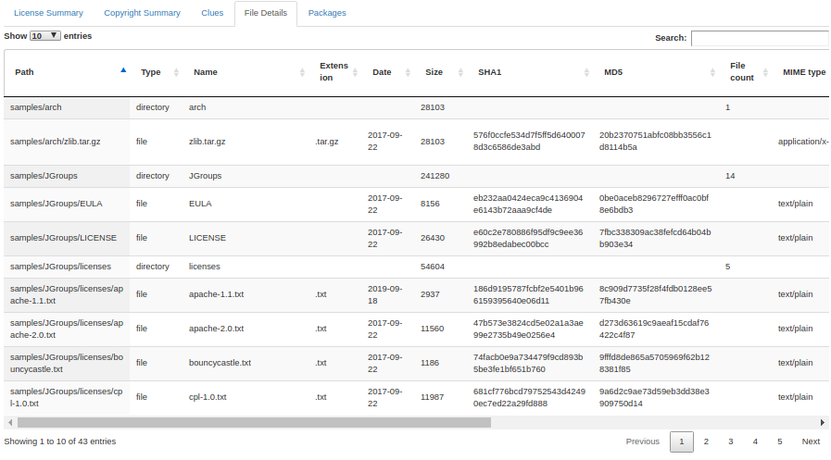
Task: Click the 2019-09-18 date cell
Action: point(384,295)
